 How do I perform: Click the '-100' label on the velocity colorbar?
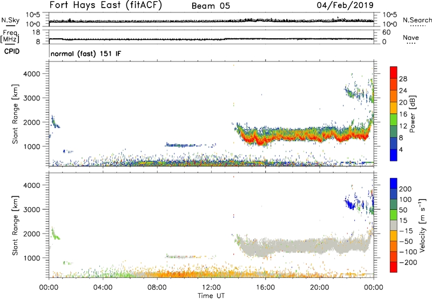(408, 252)
